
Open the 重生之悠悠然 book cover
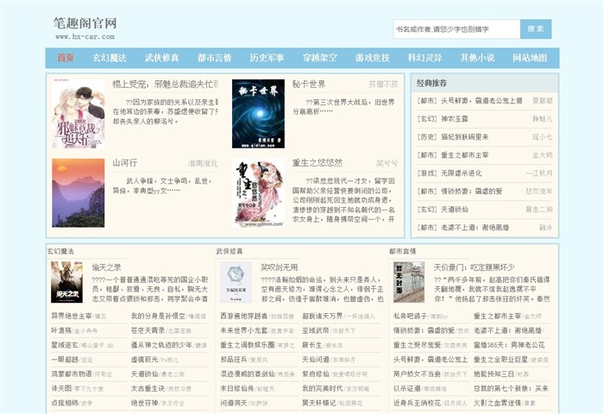[x=258, y=192]
